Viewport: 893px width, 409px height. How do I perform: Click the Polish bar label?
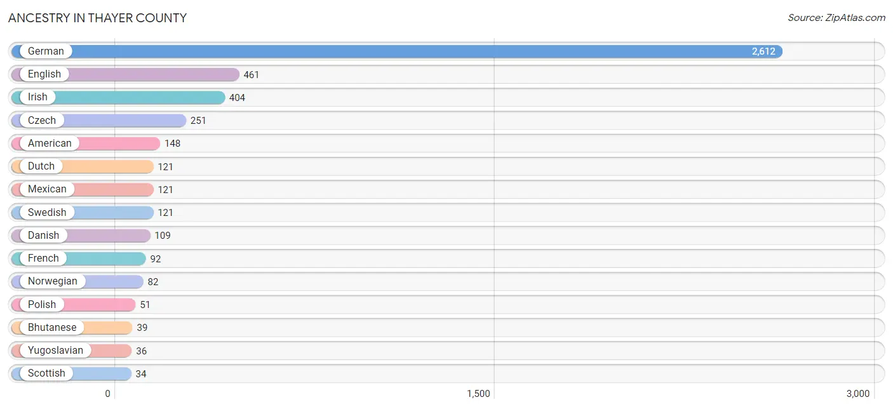[42, 305]
